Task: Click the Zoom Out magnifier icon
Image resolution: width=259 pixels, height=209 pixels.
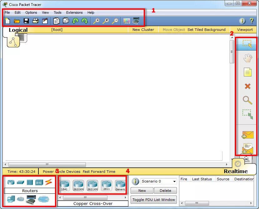Action: (x=115, y=21)
